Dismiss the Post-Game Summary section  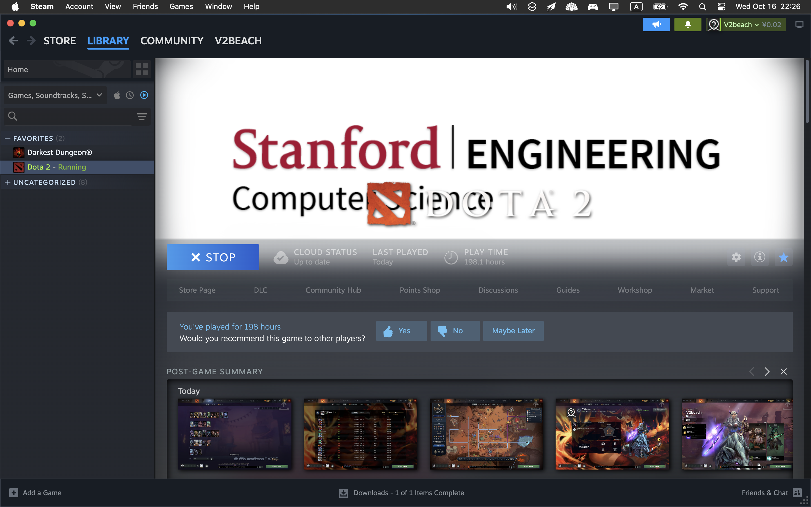[783, 372]
